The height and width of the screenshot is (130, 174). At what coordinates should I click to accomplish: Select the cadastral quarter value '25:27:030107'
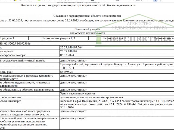point(69,51)
